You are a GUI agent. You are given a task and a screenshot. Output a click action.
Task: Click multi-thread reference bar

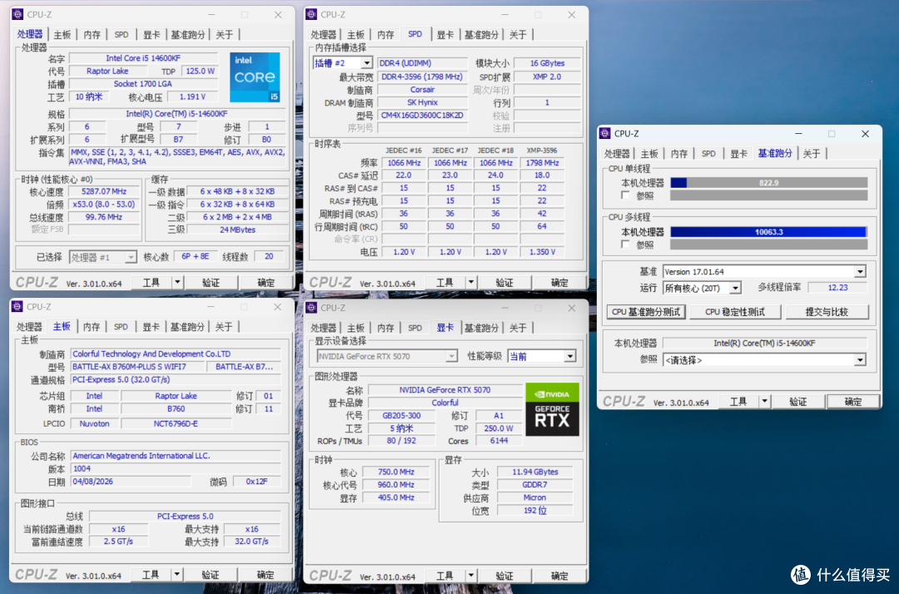[x=769, y=245]
